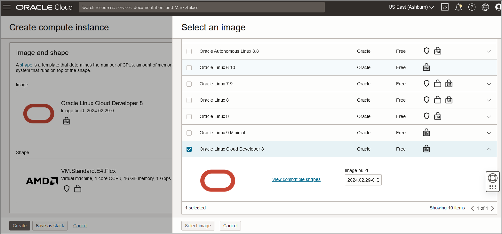This screenshot has height=234, width=502.
Task: Select the Oracle Linux 7.9 checkbox
Action: pos(189,84)
